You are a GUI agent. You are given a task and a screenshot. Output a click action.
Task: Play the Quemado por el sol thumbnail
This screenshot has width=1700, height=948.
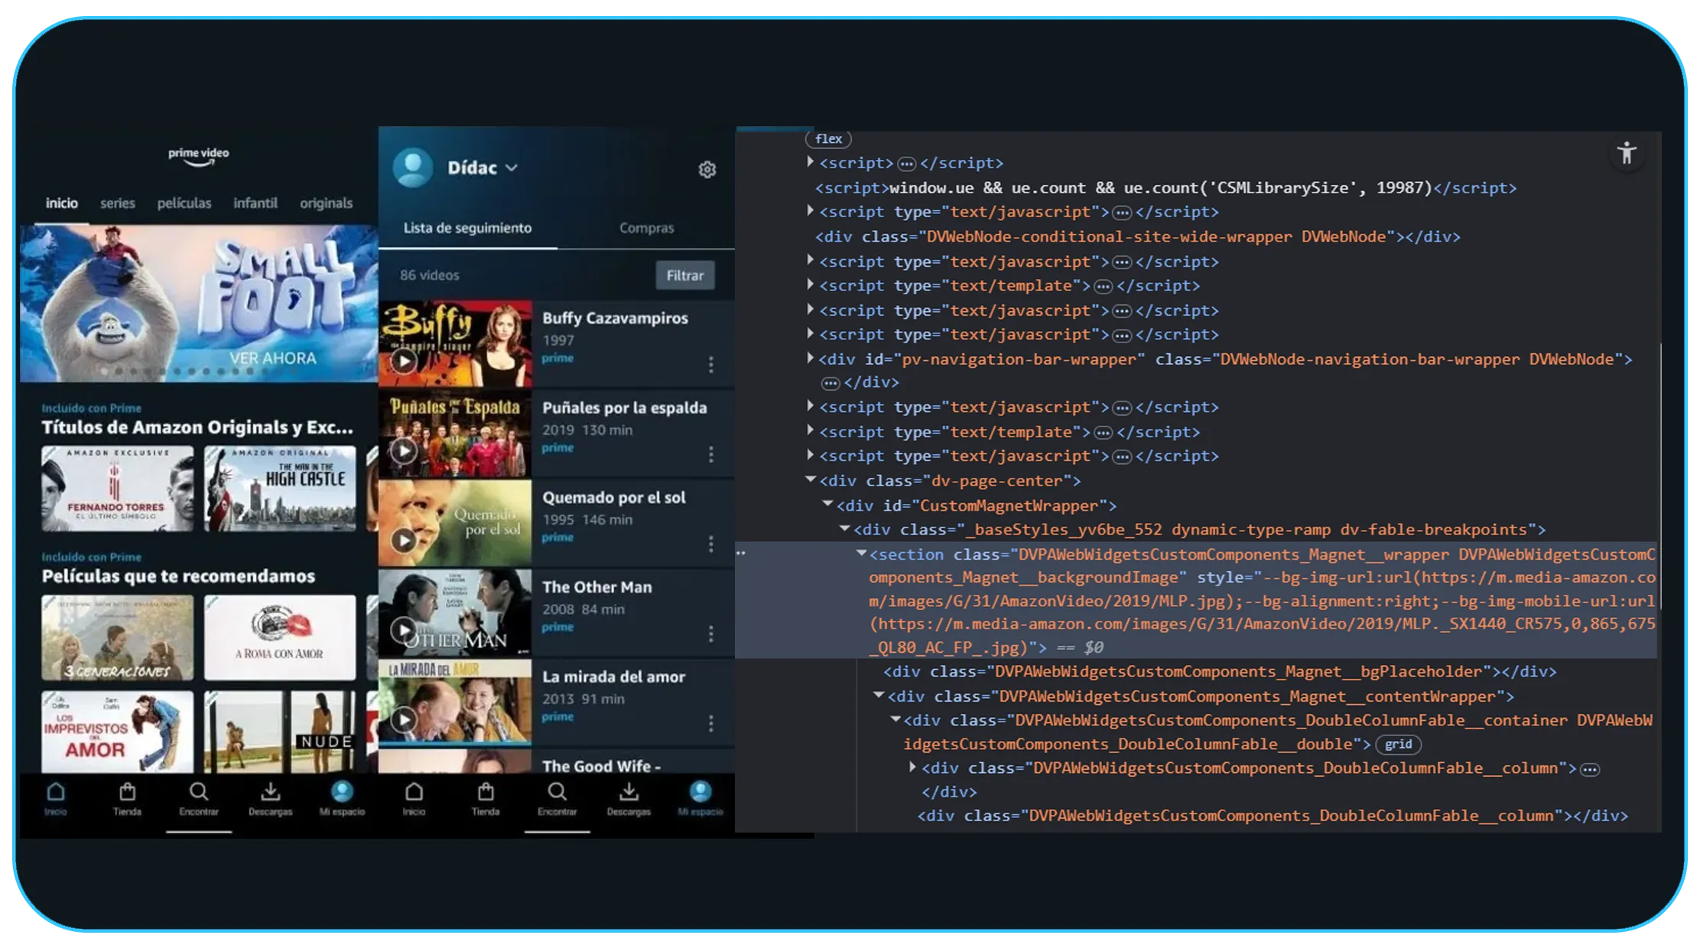point(404,540)
